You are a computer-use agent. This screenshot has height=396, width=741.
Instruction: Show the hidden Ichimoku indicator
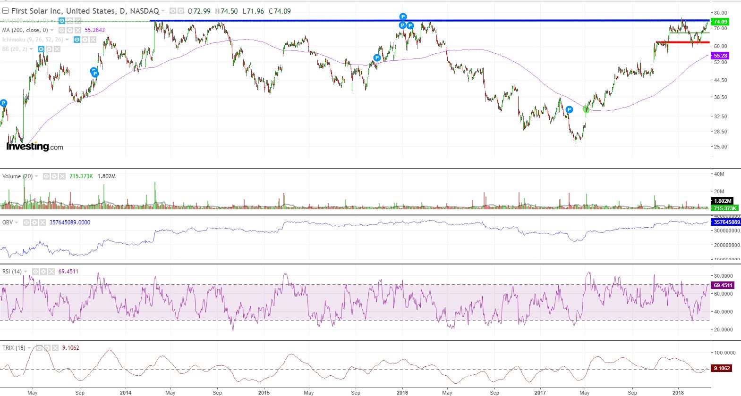pos(77,40)
